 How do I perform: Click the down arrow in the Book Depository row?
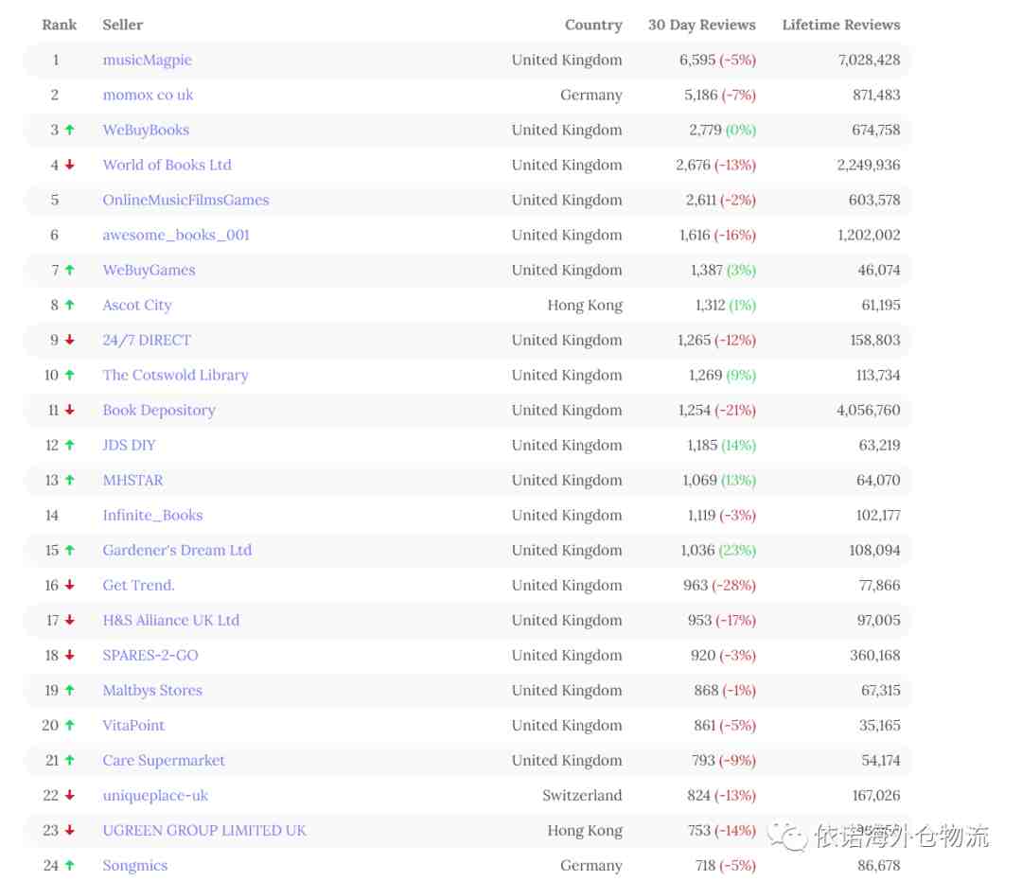pyautogui.click(x=70, y=410)
